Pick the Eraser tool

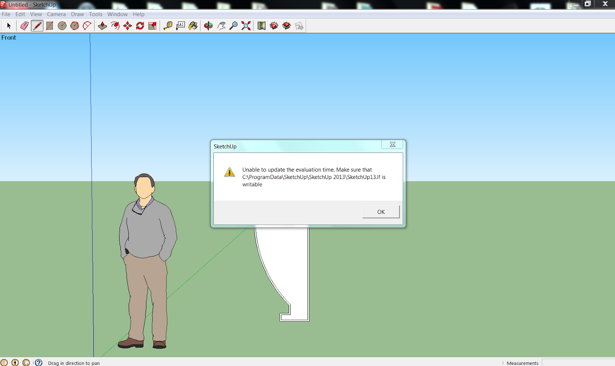24,26
